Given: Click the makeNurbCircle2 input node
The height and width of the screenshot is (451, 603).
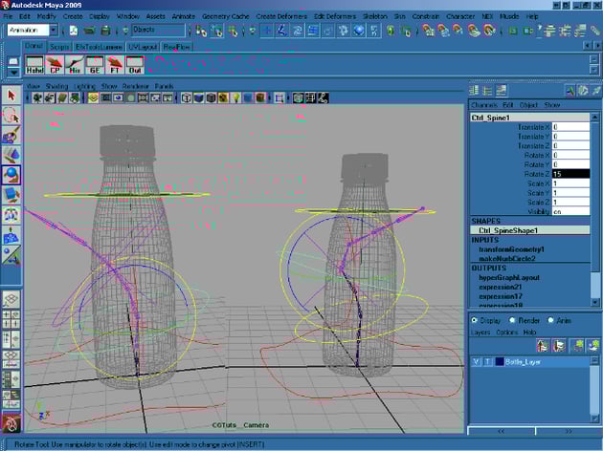Looking at the screenshot, I should pyautogui.click(x=507, y=258).
